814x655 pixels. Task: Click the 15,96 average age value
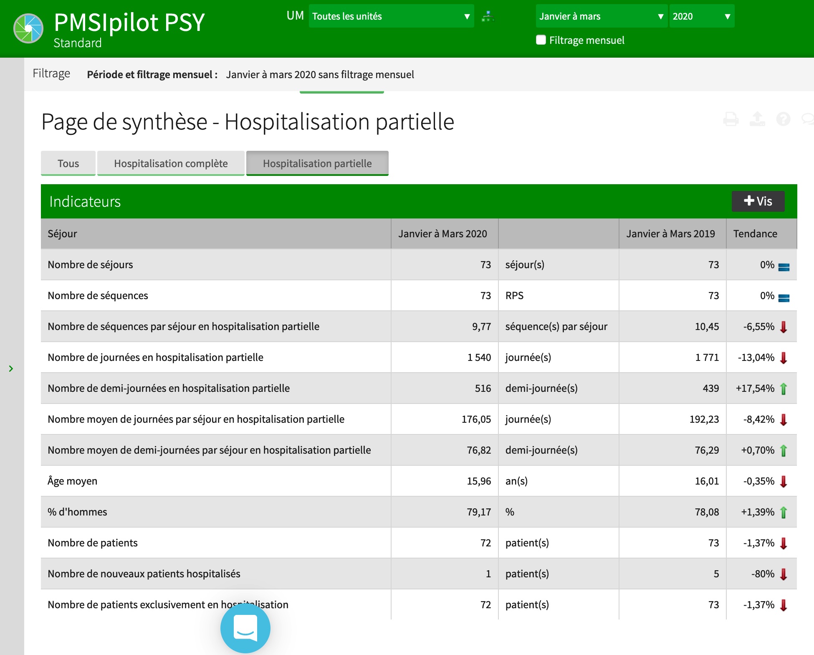click(x=479, y=481)
